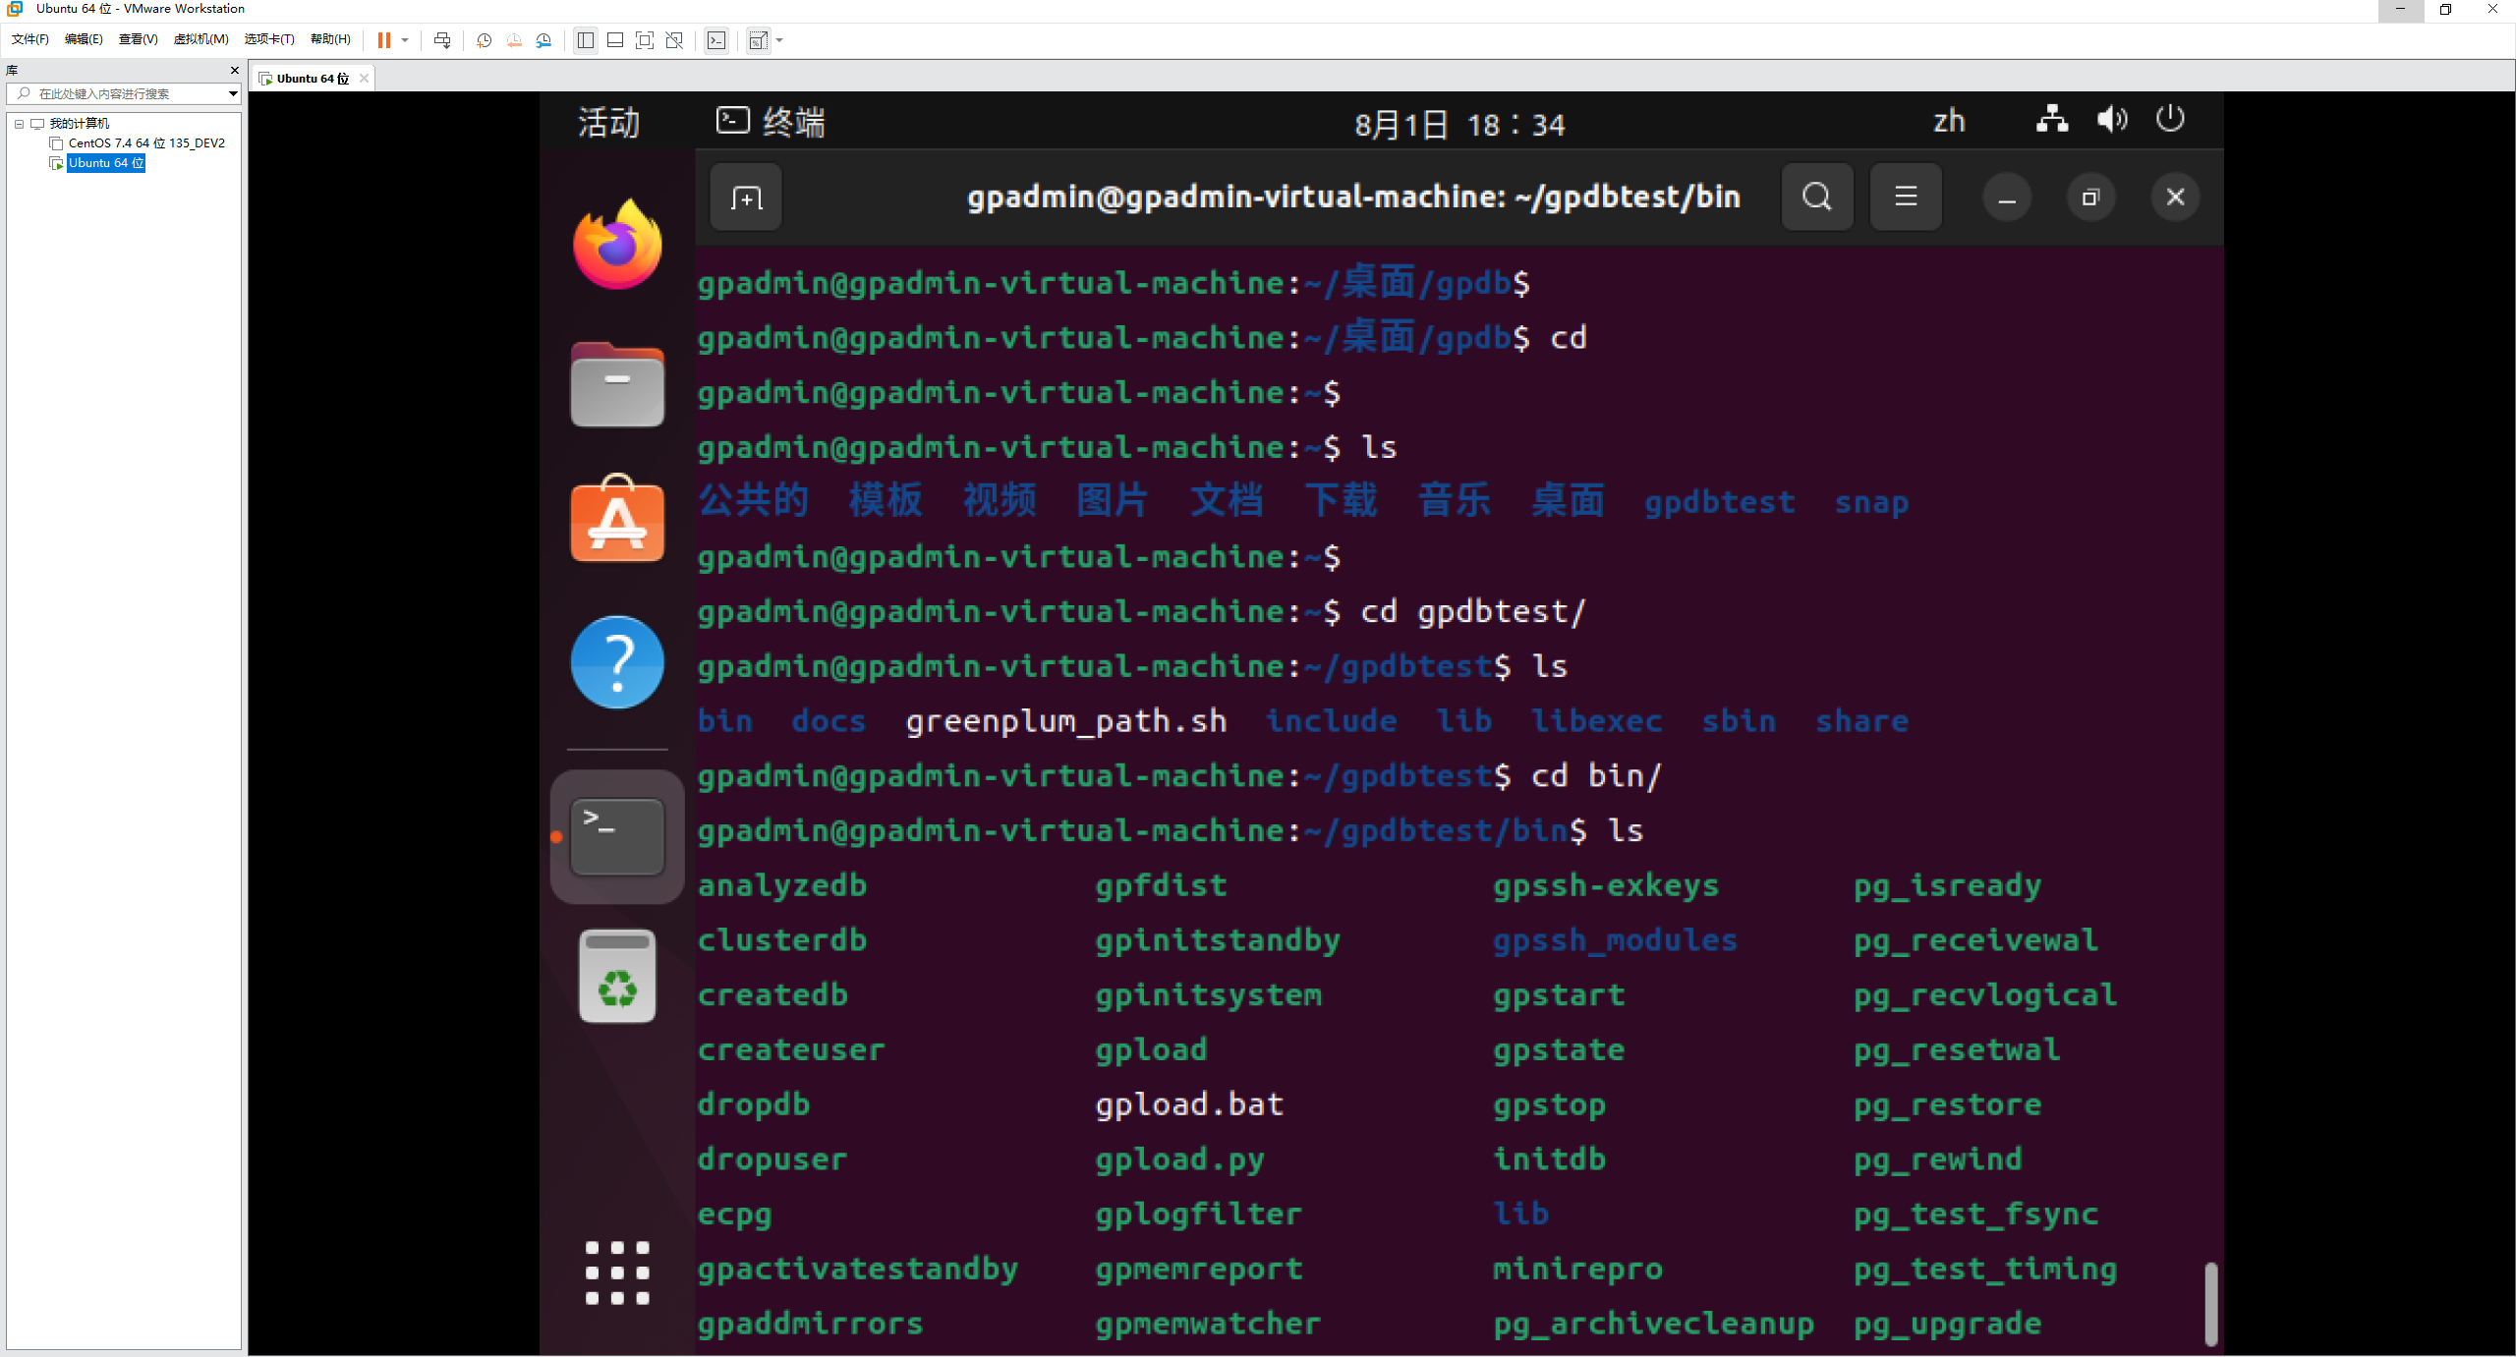Open the zh input method indicator

(1949, 121)
